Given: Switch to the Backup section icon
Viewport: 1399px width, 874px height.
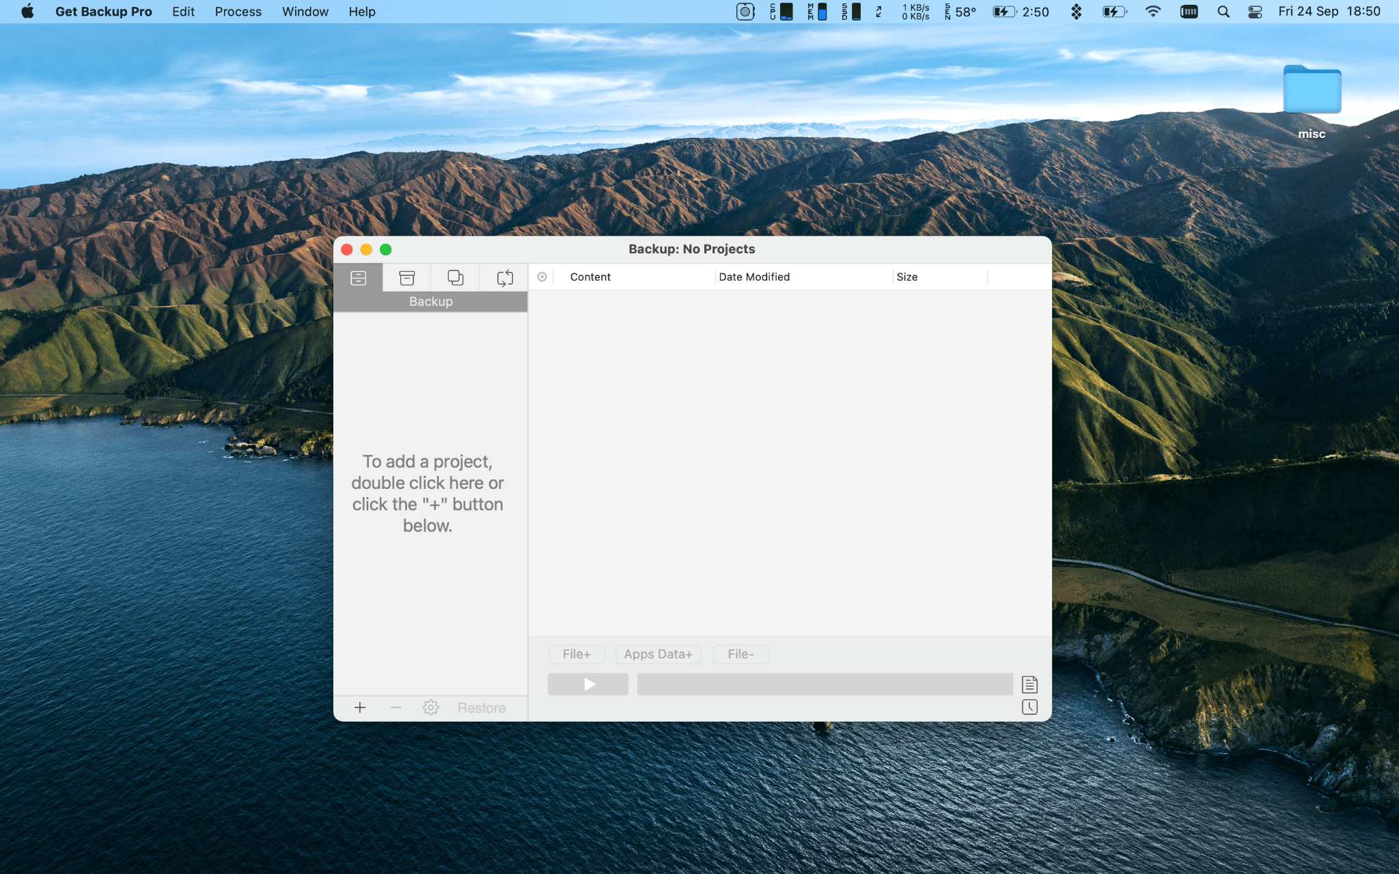Looking at the screenshot, I should [x=358, y=278].
